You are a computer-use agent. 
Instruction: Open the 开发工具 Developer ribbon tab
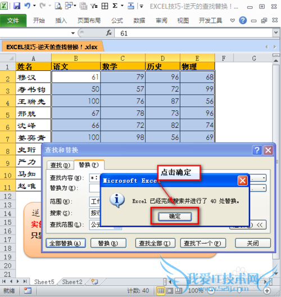pos(210,20)
